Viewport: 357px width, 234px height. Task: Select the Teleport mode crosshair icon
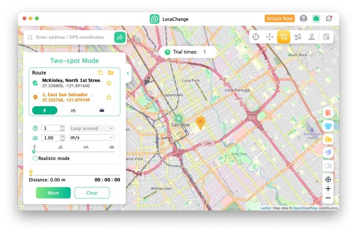pos(256,37)
